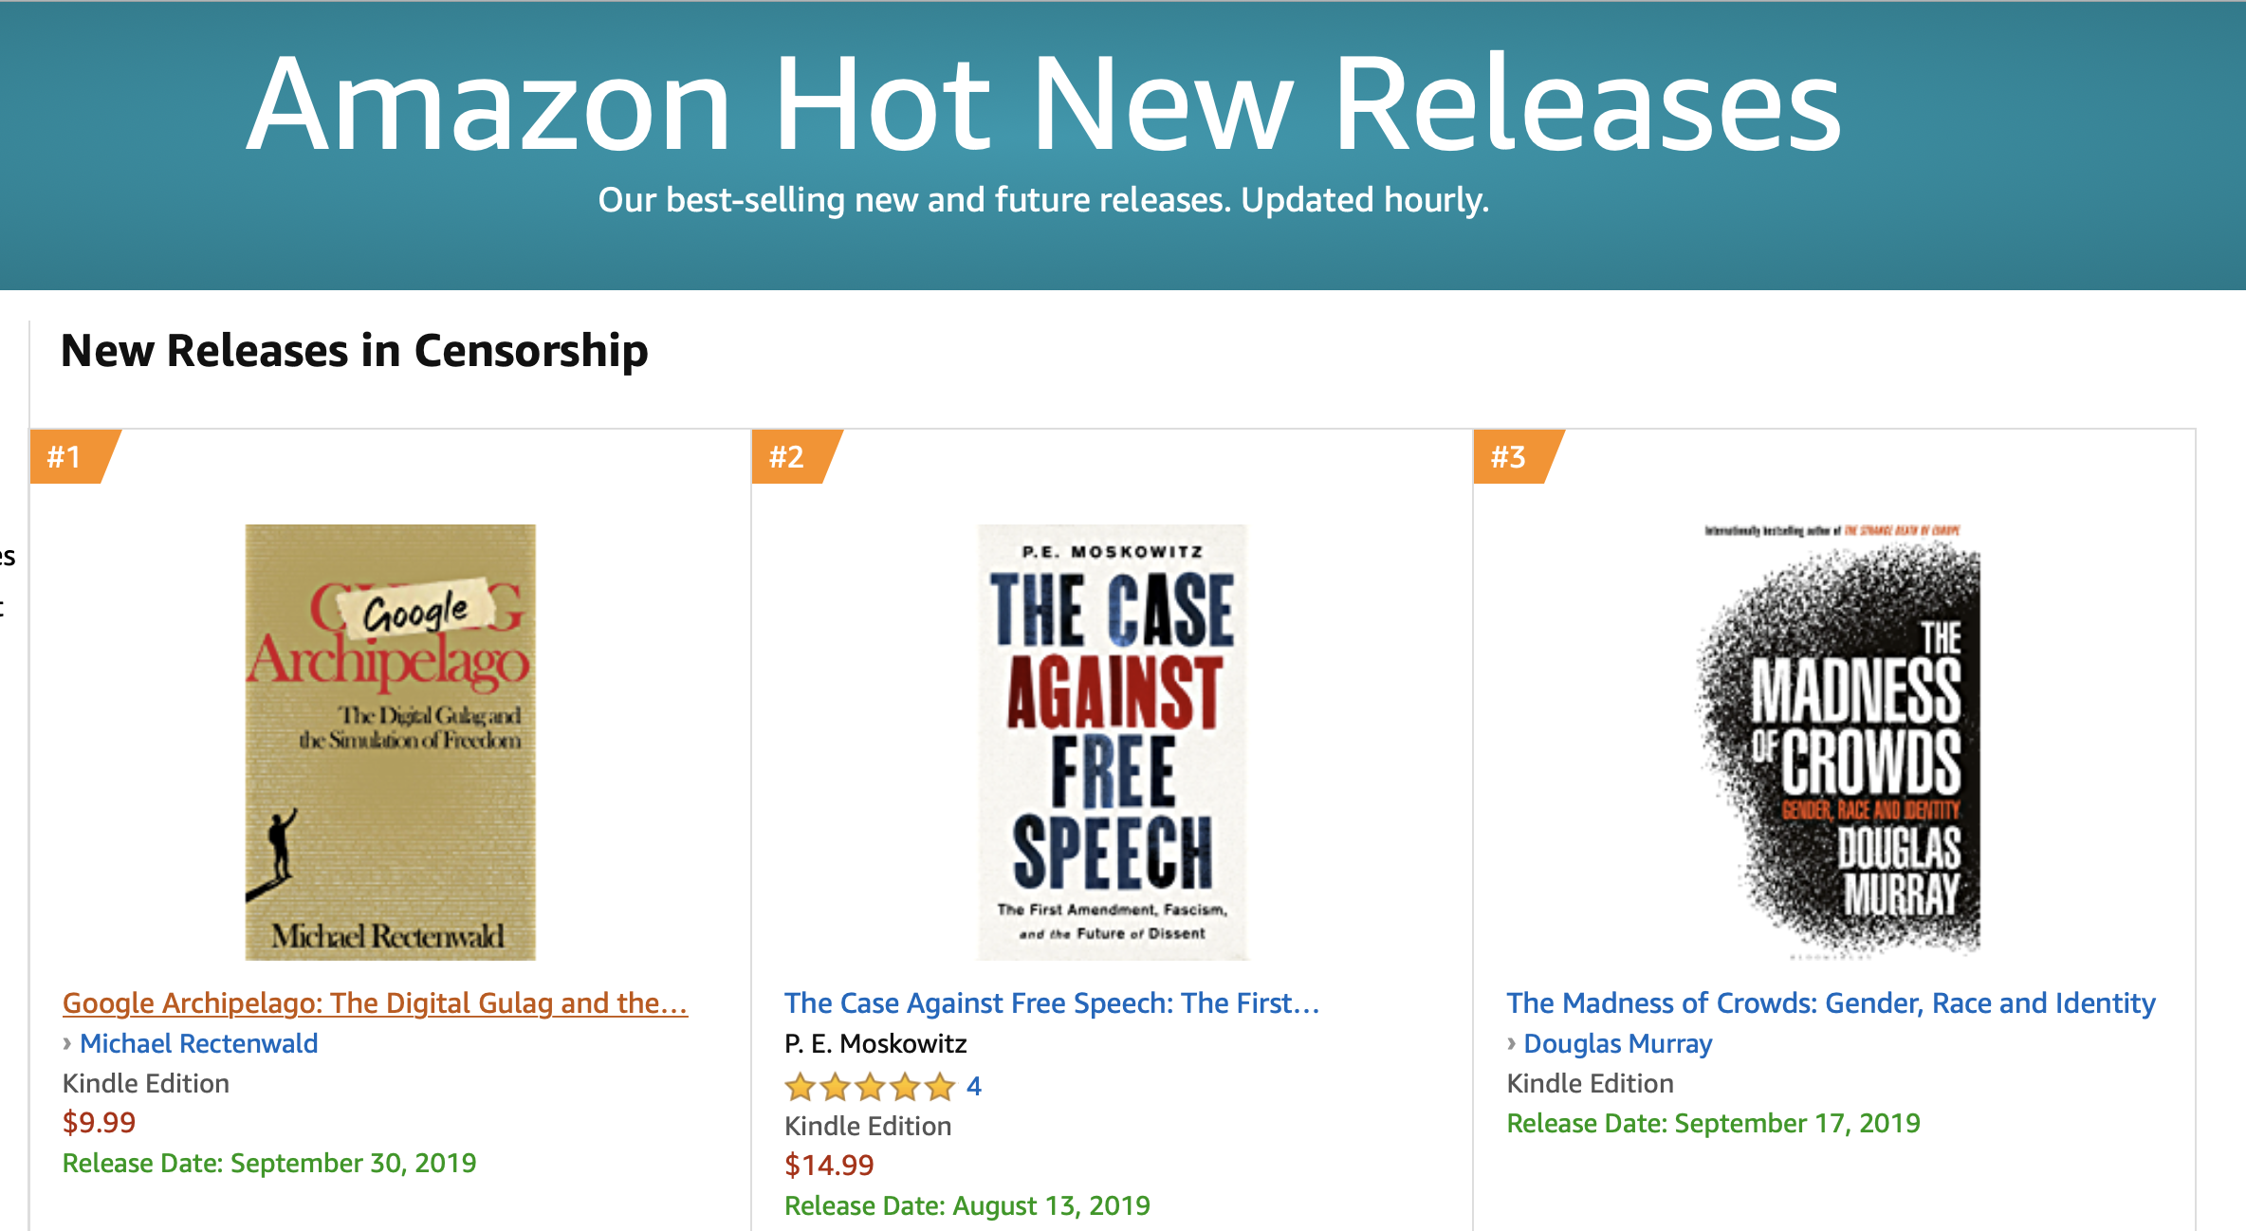Screen dimensions: 2246x1231
Task: Click the #2 rank badge
Action: (x=797, y=456)
